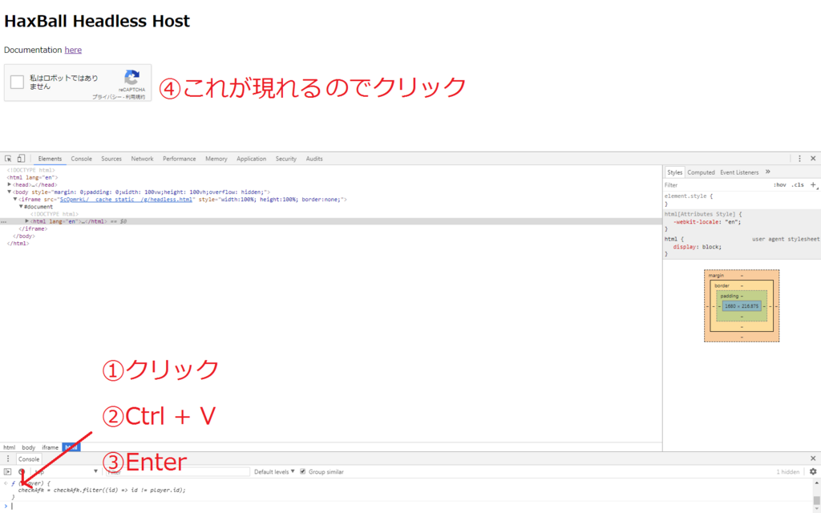Screen dimensions: 821x513
Task: Show more Styles sidebar tabs chevron
Action: pyautogui.click(x=767, y=172)
